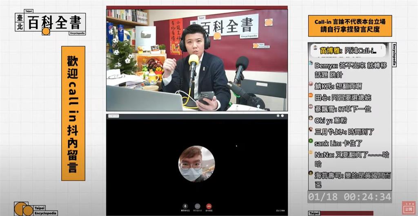Click the caller's circular profile picture
The image size is (418, 216).
[x=196, y=164]
